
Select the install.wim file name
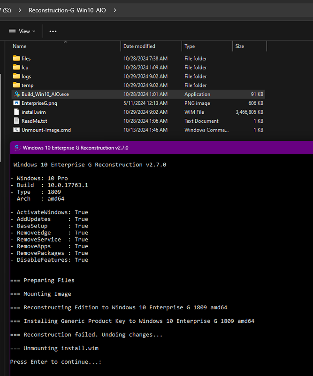(33, 112)
